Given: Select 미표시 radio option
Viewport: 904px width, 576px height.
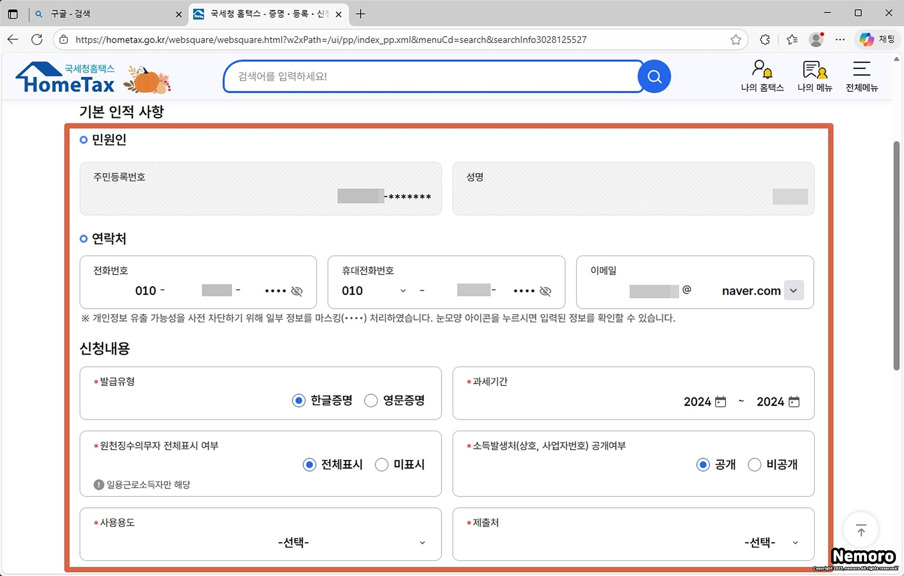Looking at the screenshot, I should pyautogui.click(x=381, y=465).
